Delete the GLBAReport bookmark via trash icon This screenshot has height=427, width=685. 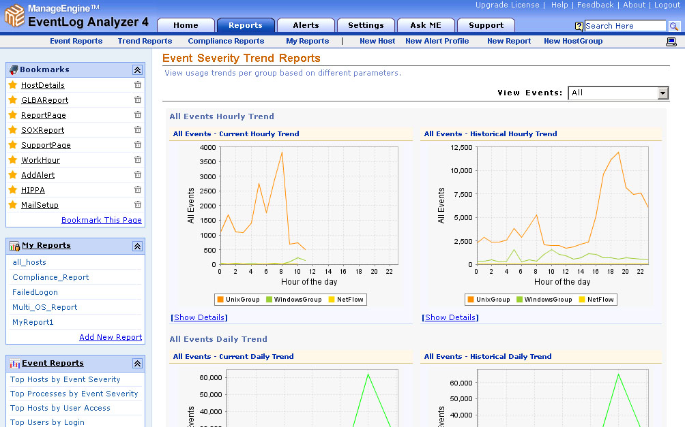pyautogui.click(x=138, y=99)
